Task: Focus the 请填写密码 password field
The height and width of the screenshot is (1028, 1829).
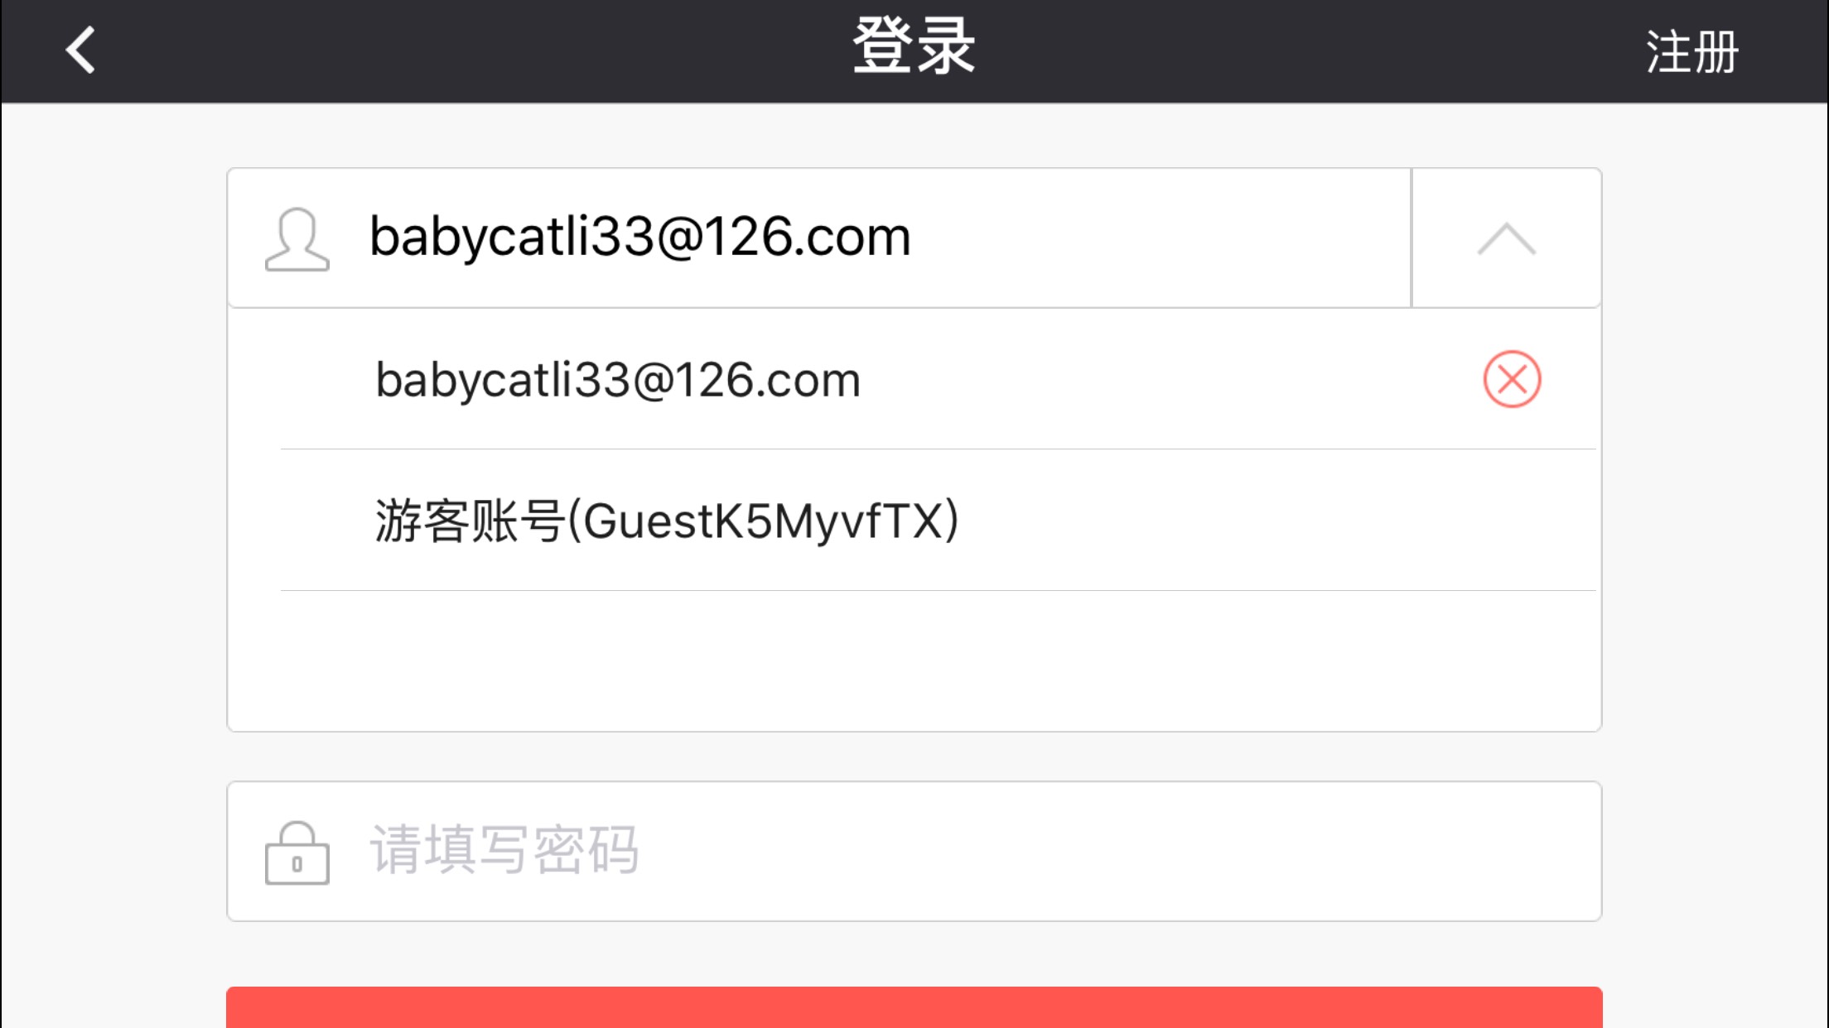Action: (x=914, y=851)
